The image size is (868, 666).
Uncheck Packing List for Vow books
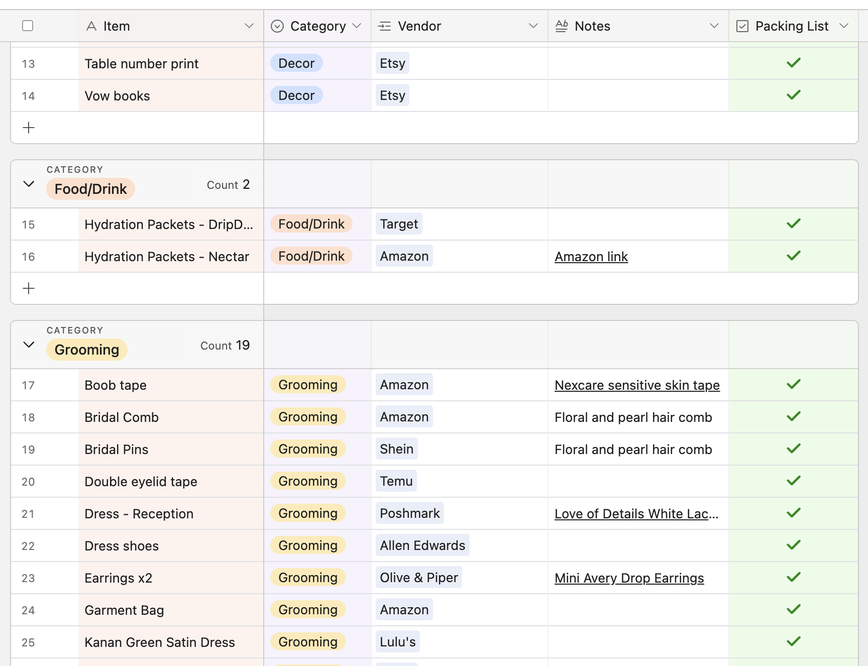coord(793,95)
